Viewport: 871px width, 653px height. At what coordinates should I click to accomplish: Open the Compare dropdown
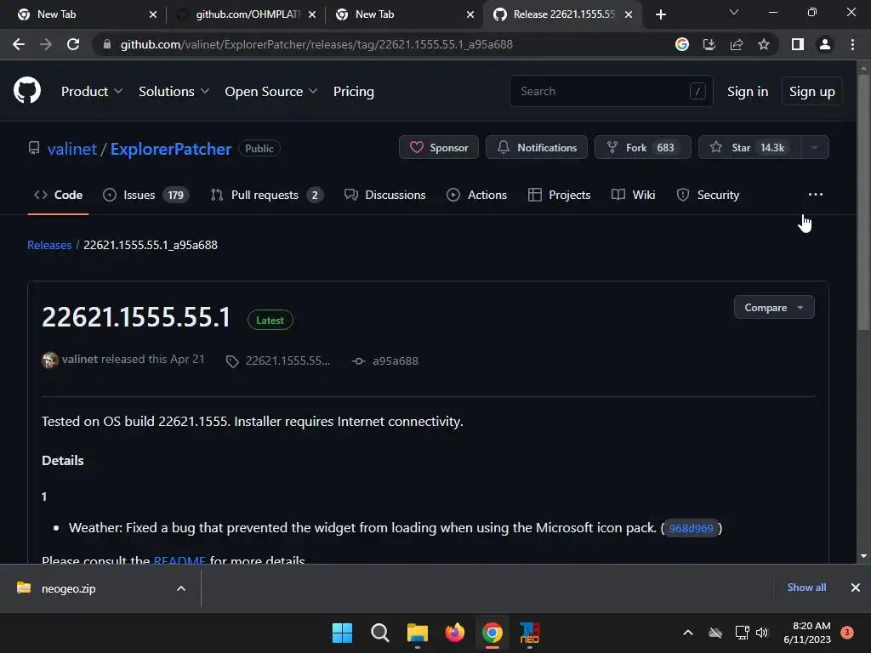point(774,308)
